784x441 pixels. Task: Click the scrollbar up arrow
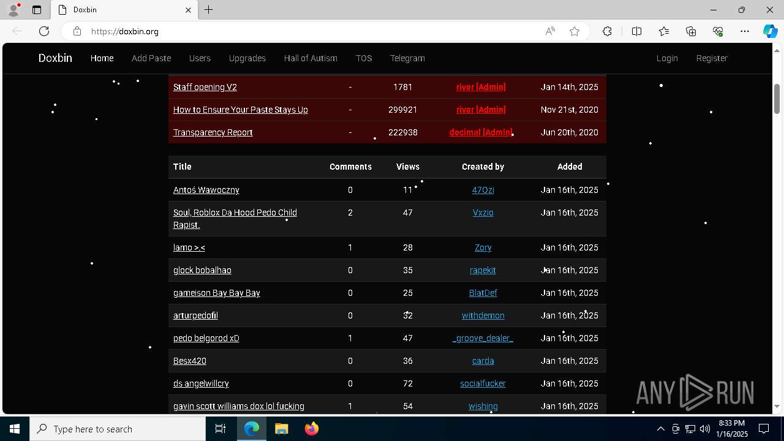(x=777, y=50)
